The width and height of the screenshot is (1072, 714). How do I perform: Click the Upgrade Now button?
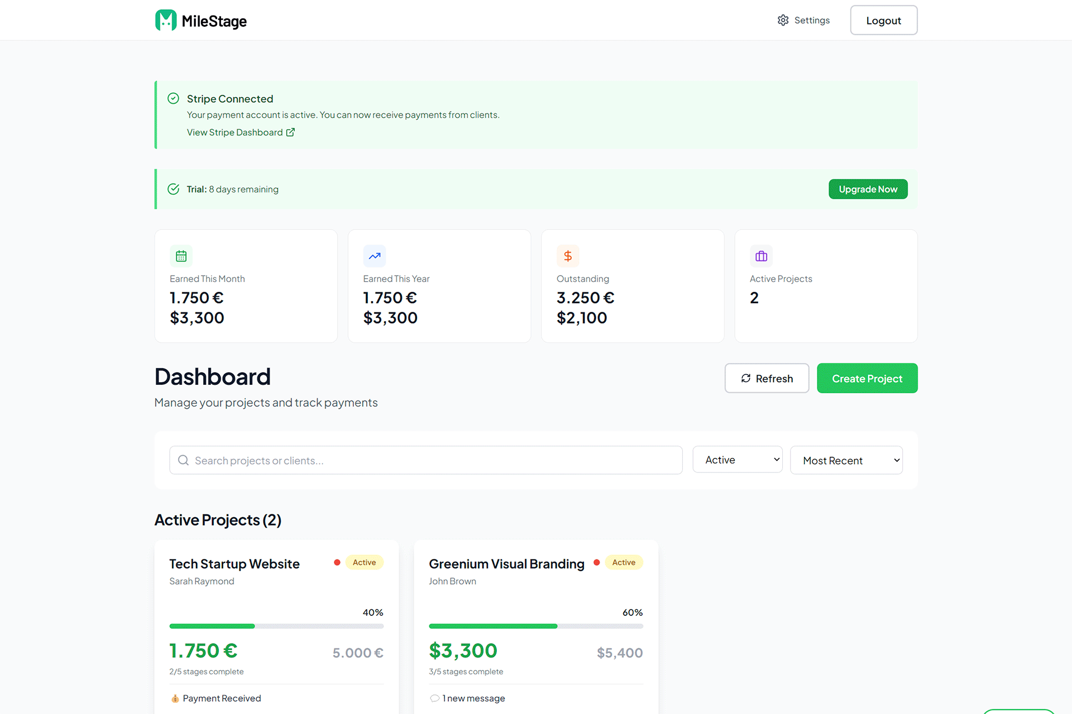(868, 189)
